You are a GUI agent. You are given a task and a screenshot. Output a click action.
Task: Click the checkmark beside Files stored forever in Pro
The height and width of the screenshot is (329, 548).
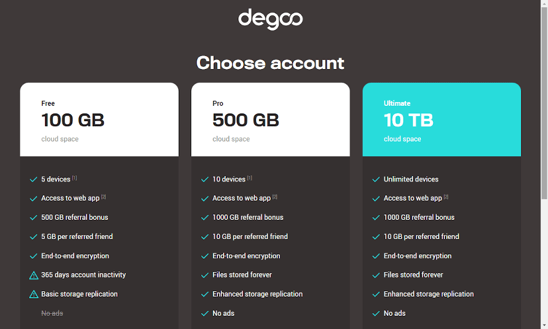(205, 275)
